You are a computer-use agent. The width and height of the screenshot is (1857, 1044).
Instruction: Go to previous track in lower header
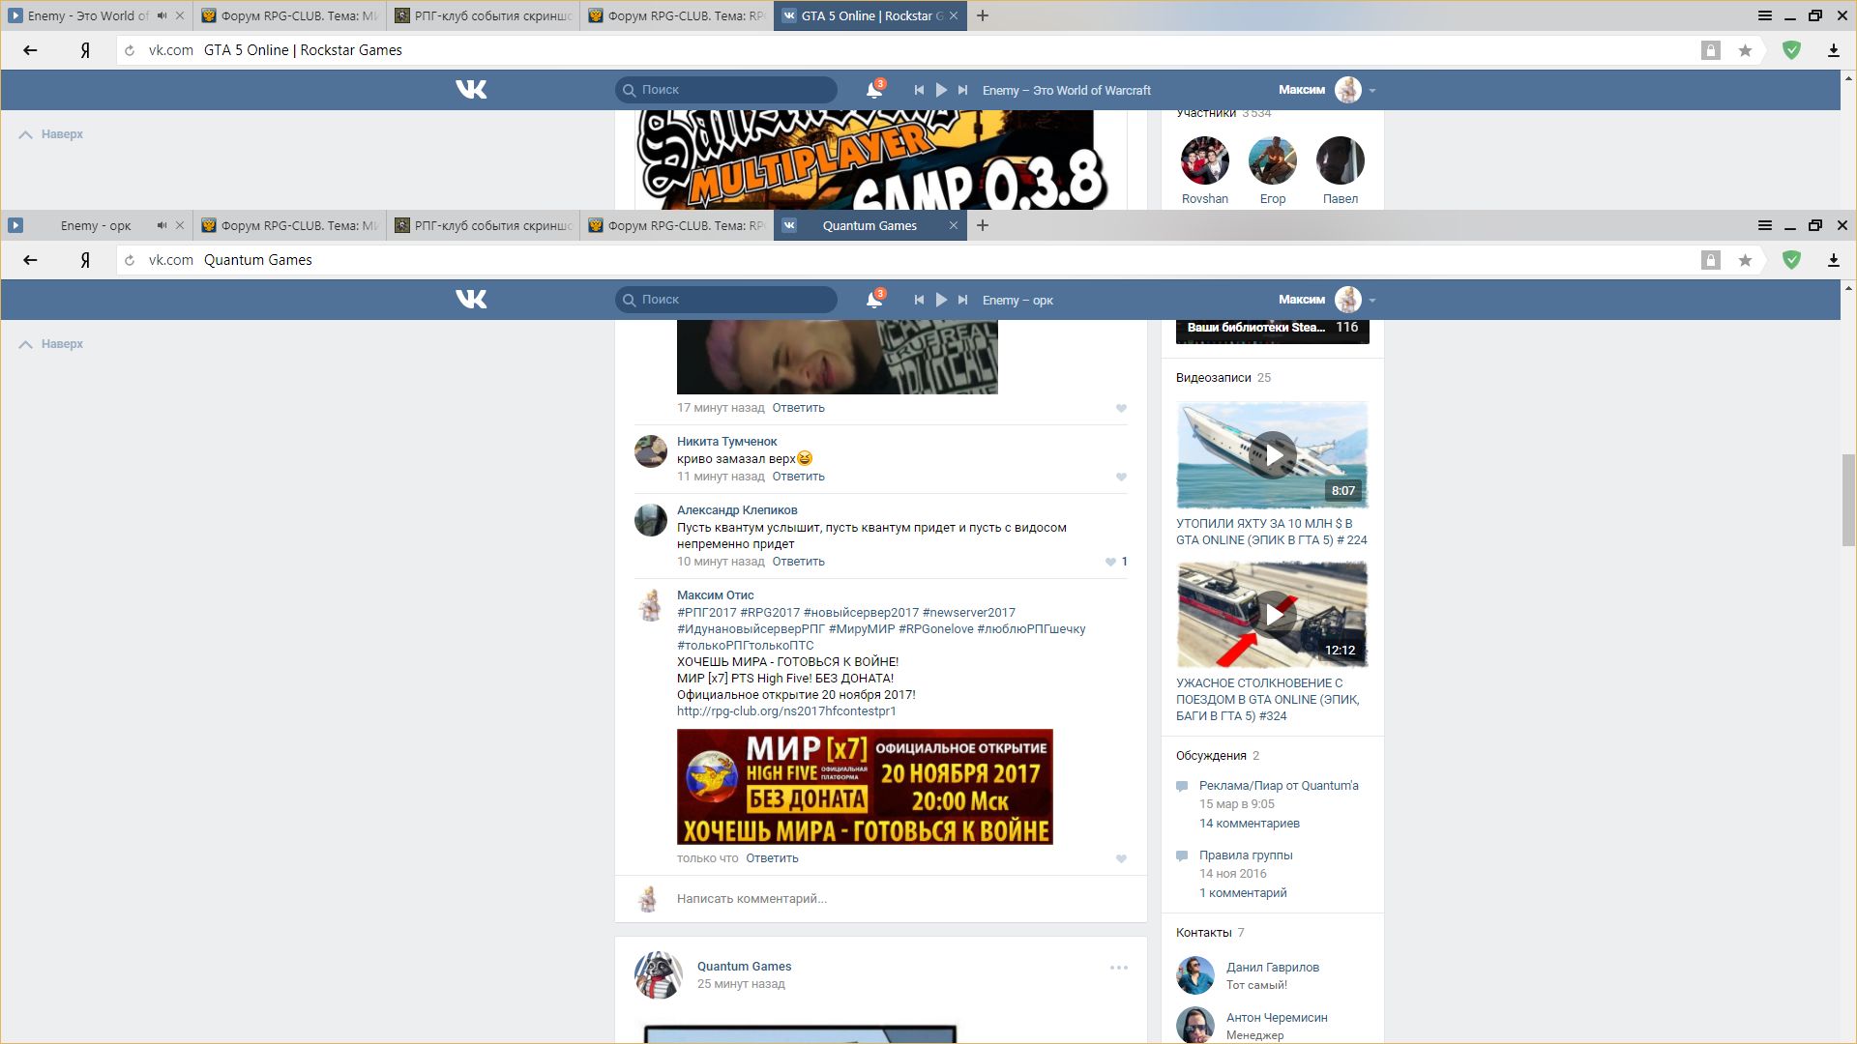tap(919, 300)
